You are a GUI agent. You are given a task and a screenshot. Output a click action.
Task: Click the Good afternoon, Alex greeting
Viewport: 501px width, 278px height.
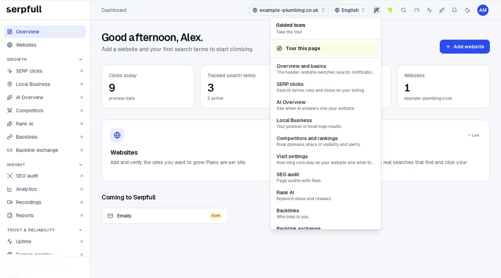click(152, 37)
